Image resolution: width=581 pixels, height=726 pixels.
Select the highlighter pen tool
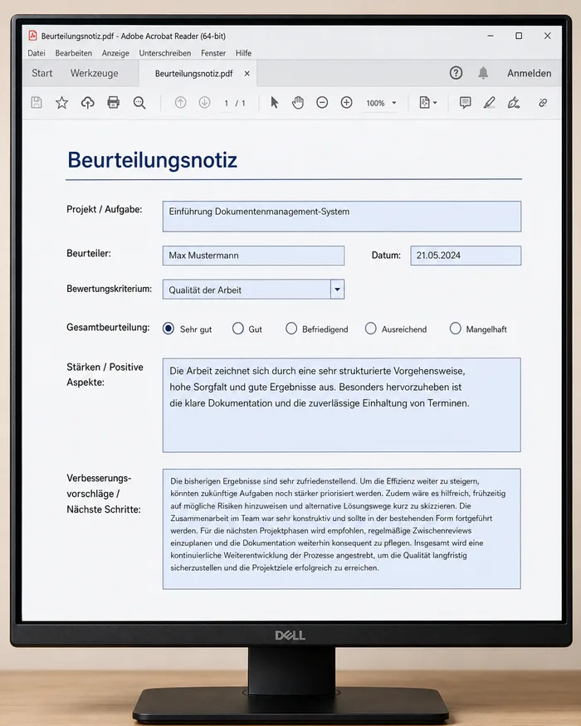(489, 103)
